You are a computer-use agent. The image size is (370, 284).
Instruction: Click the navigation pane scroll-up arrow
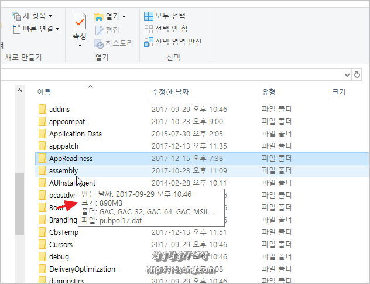(19, 90)
